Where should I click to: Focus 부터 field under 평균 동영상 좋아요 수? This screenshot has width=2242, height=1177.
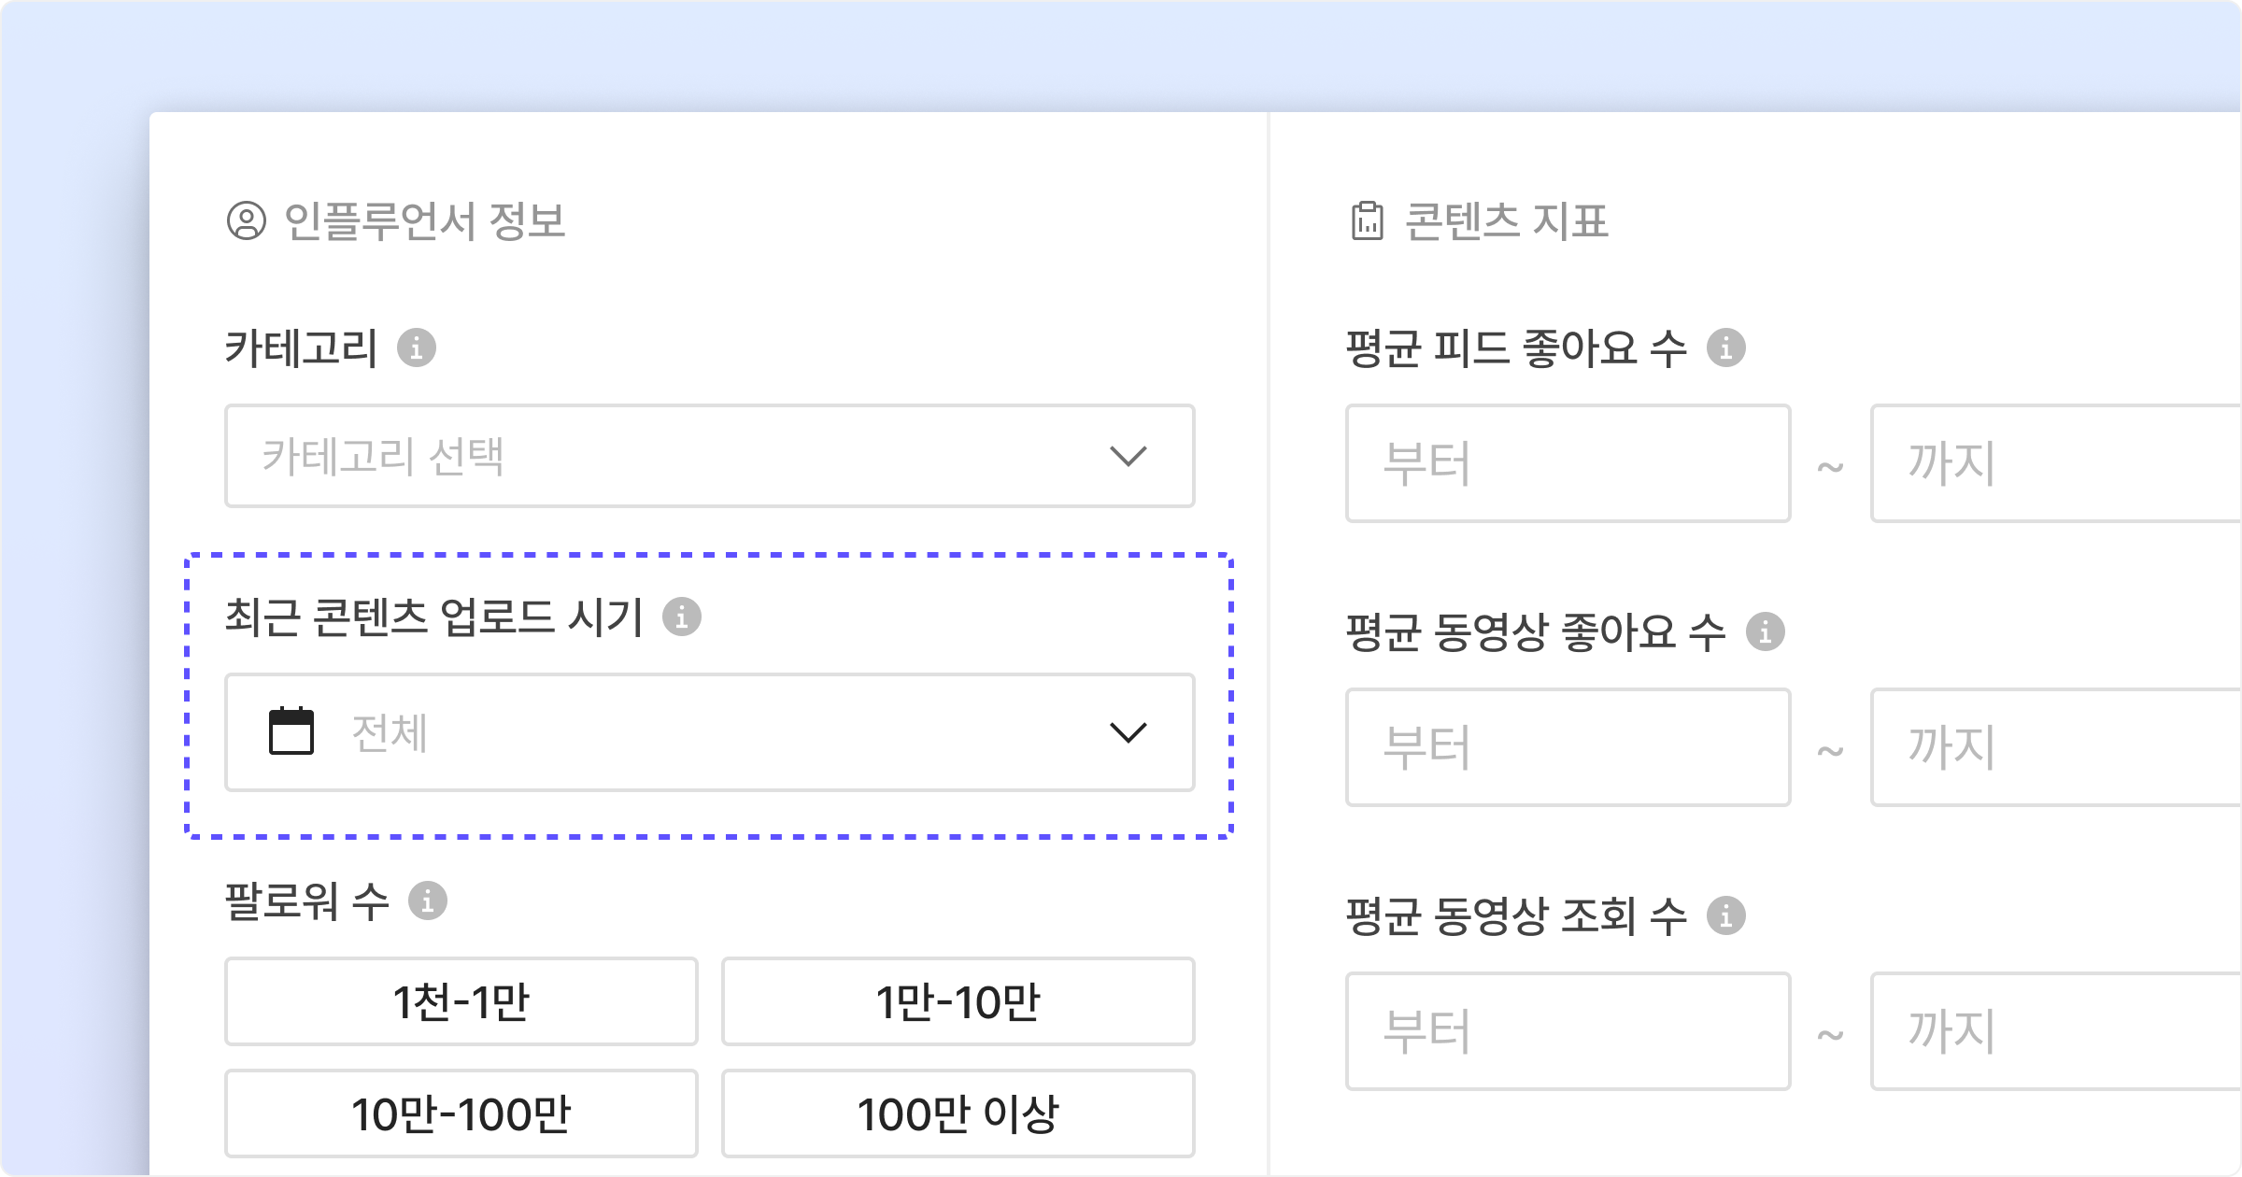click(1568, 747)
